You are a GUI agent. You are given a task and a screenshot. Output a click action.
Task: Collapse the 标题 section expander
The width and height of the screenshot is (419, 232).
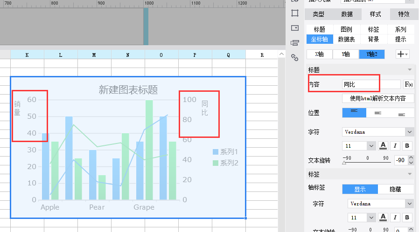point(410,70)
